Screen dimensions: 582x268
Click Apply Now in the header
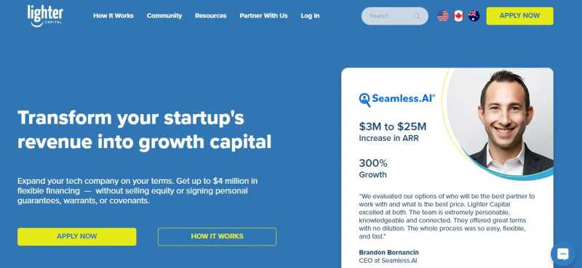coord(519,16)
